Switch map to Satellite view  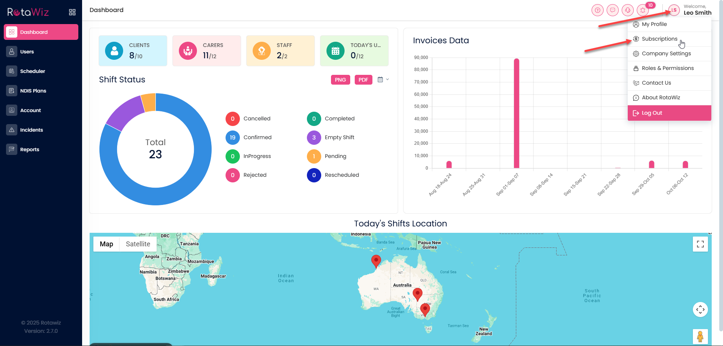click(x=138, y=244)
